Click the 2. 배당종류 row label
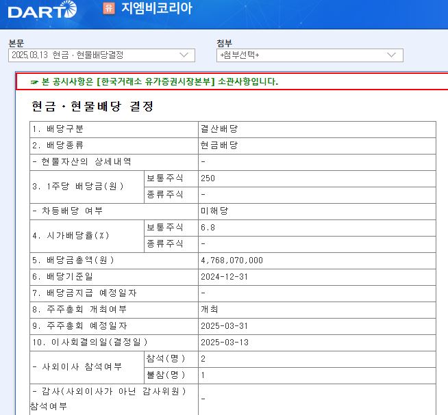The width and height of the screenshot is (448, 415). click(x=58, y=146)
